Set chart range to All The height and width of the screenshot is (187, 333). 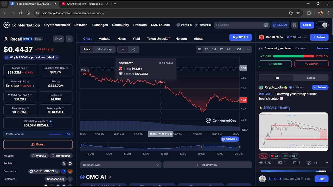228,49
